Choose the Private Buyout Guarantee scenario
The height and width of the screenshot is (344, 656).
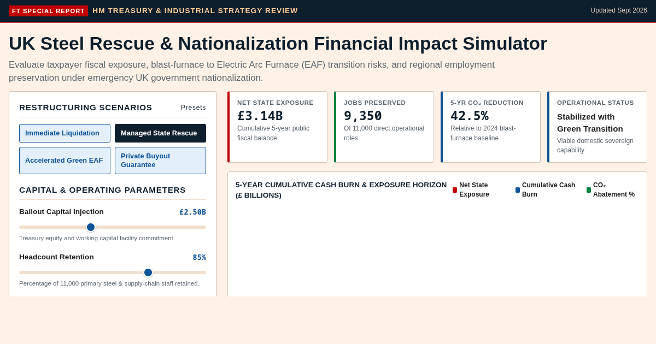tap(160, 161)
